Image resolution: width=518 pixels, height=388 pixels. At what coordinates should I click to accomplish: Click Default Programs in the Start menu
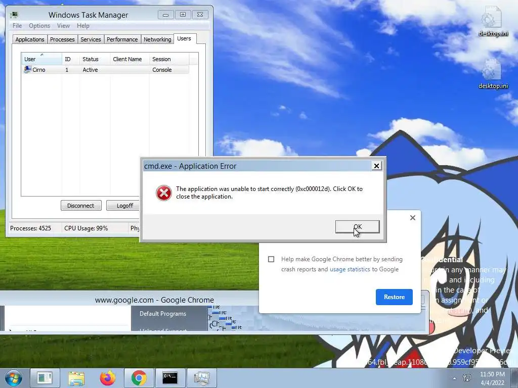163,314
